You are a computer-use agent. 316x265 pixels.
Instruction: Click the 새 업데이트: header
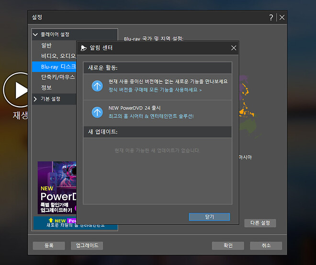tap(158, 132)
